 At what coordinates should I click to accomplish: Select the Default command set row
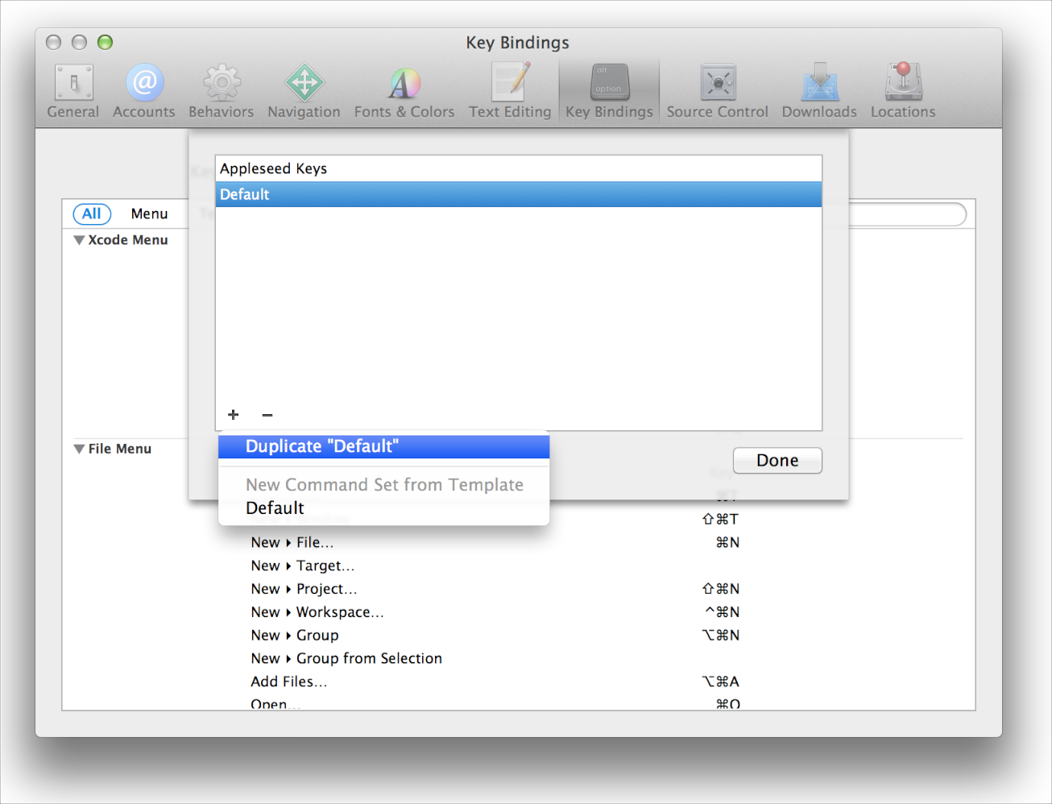(x=519, y=194)
